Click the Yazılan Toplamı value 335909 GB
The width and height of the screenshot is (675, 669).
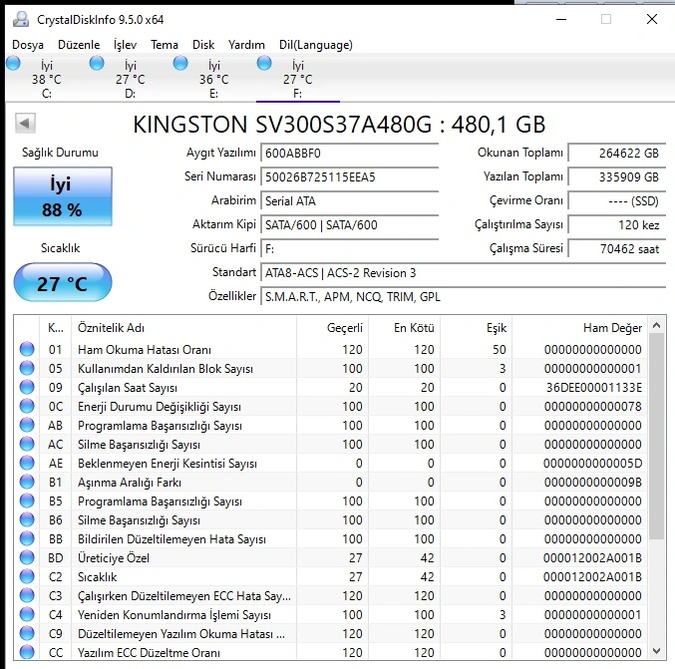[x=617, y=176]
